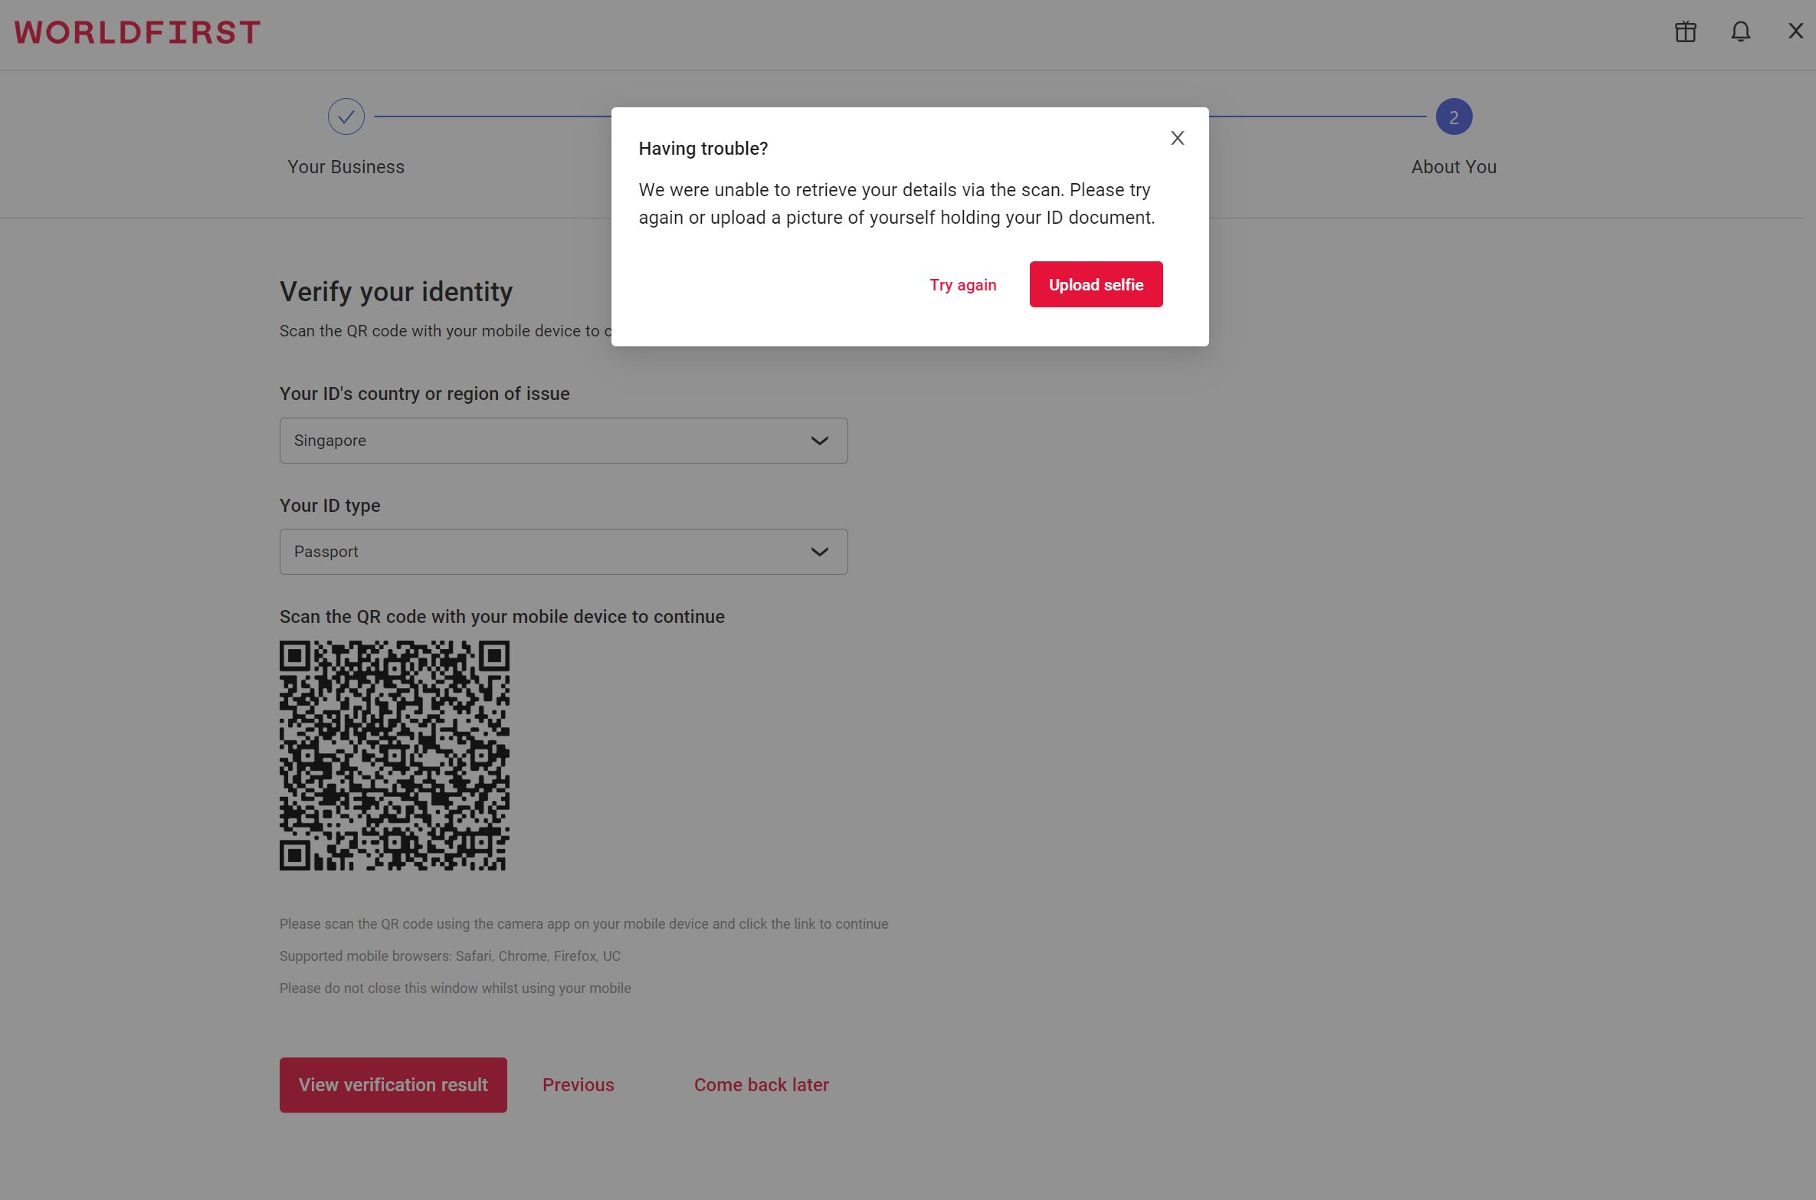Click the Verify your identity heading
This screenshot has height=1200, width=1816.
click(395, 292)
